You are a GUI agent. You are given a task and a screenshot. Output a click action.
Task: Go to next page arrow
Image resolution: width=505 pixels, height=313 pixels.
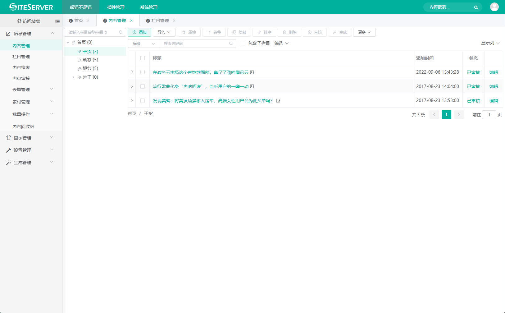[459, 115]
